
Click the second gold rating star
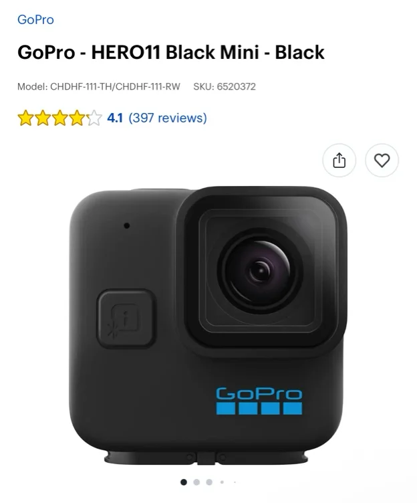tap(43, 118)
